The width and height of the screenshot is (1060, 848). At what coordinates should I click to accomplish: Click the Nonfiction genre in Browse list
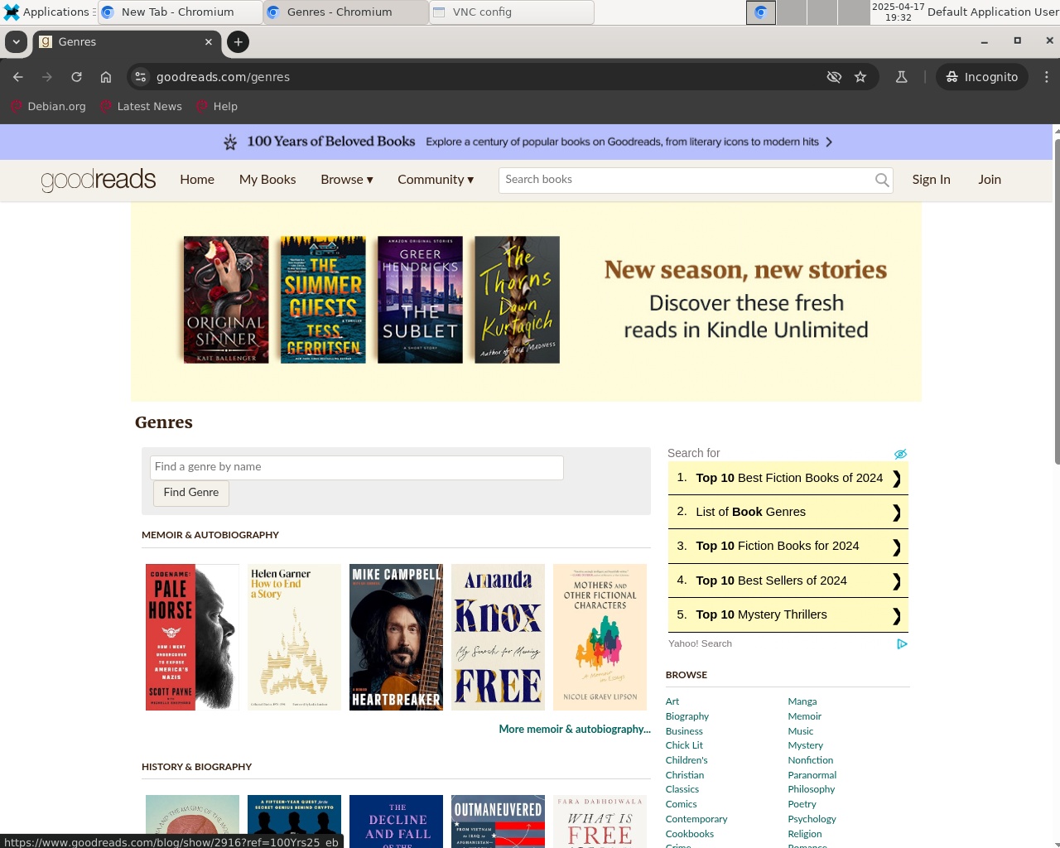[x=810, y=759]
